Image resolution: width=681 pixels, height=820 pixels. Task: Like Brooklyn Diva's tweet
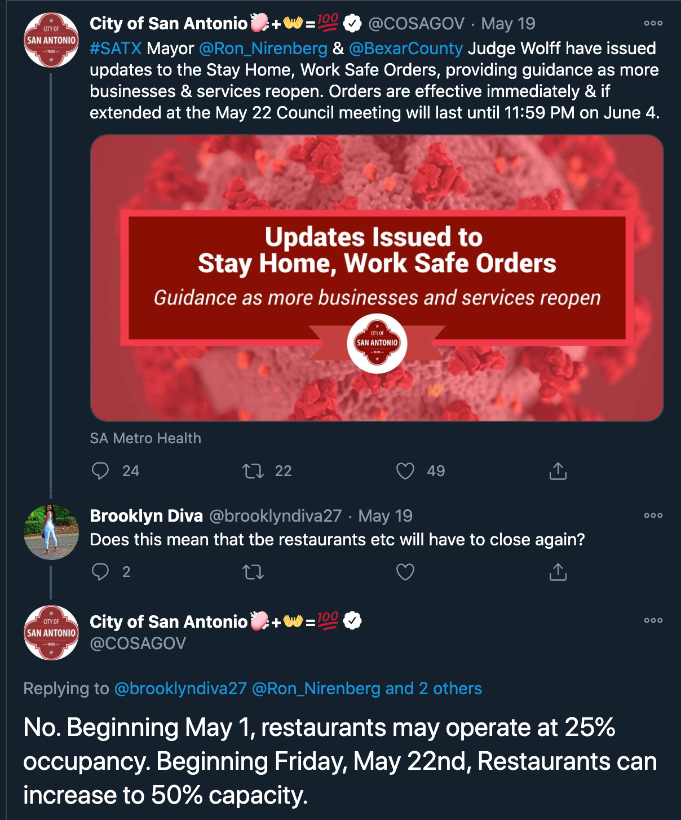pos(405,572)
